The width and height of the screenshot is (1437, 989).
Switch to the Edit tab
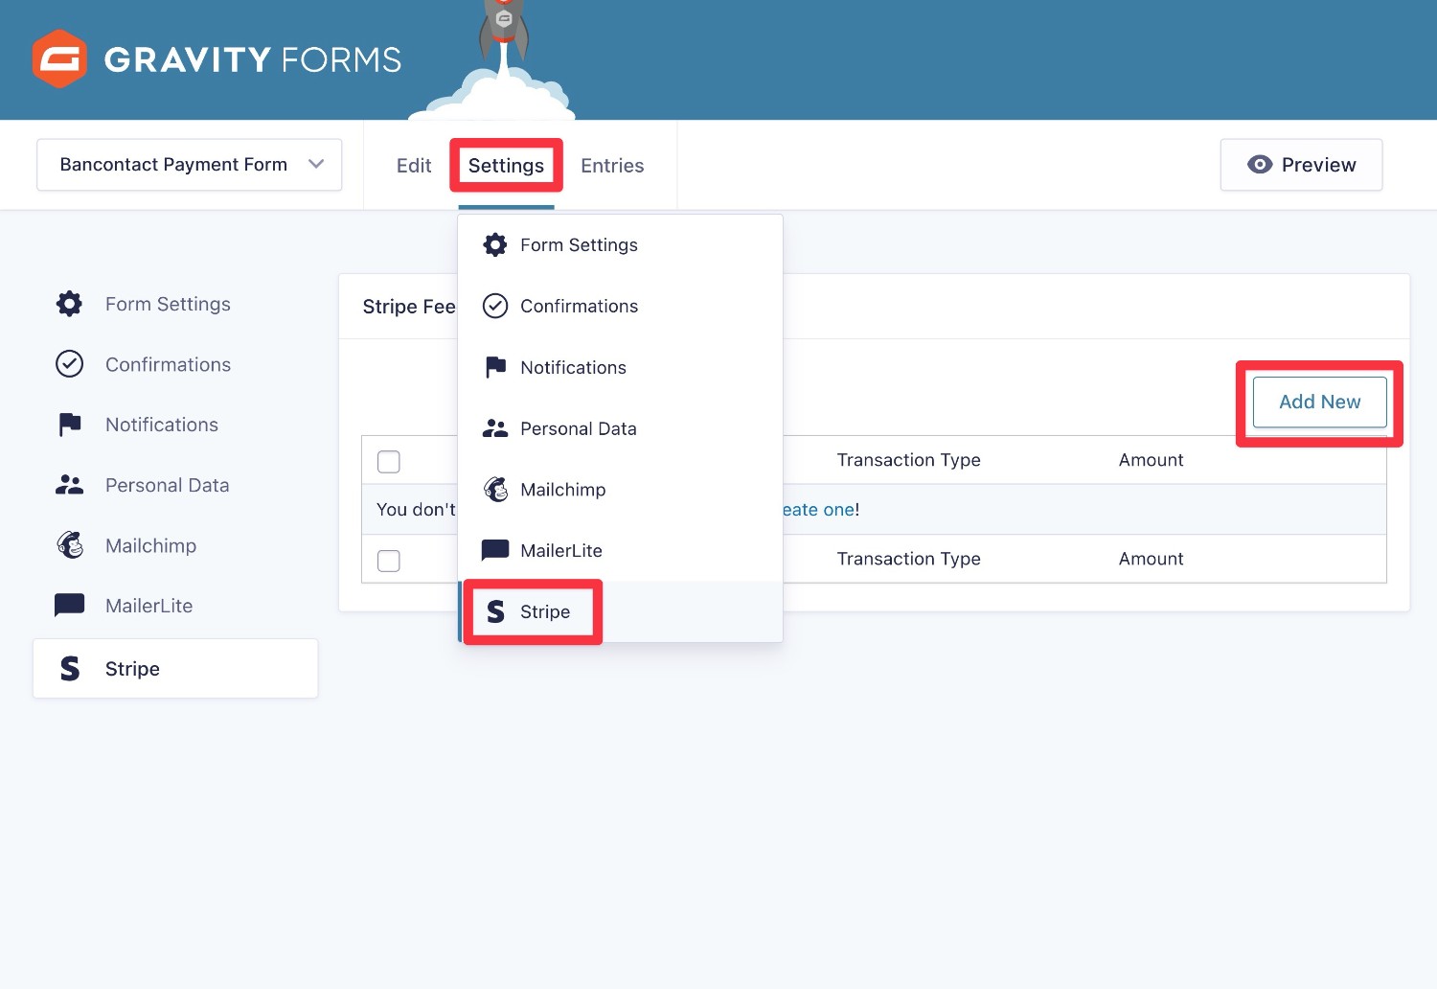coord(414,166)
